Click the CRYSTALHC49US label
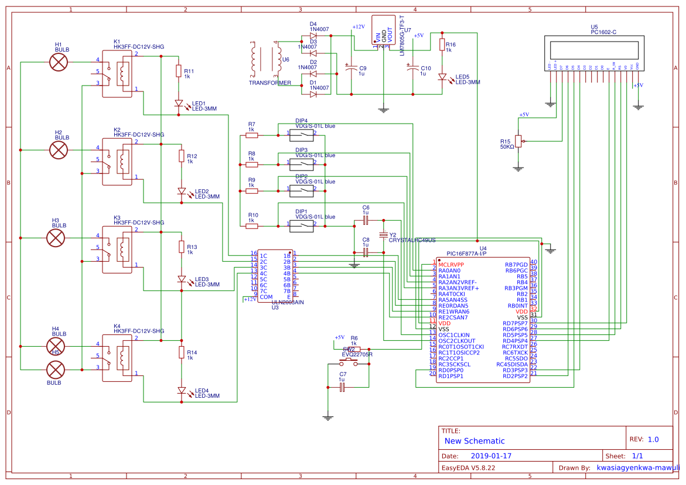The width and height of the screenshot is (686, 485). coord(412,241)
